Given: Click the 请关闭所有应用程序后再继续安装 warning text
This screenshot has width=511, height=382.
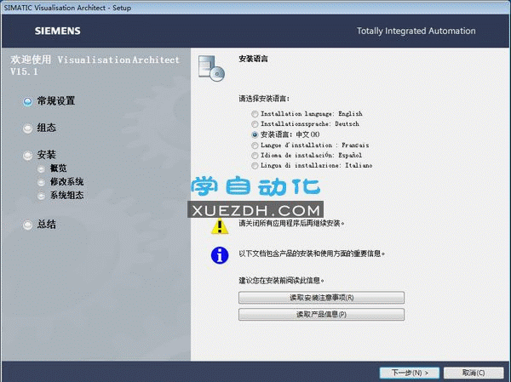Looking at the screenshot, I should (x=291, y=224).
